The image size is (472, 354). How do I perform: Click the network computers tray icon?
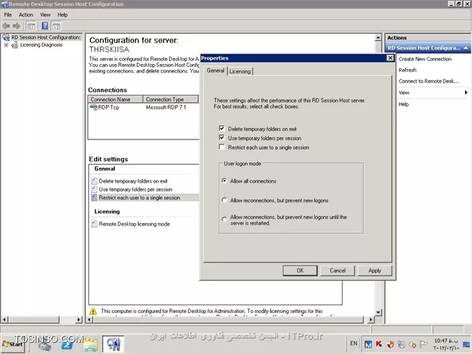(x=401, y=344)
